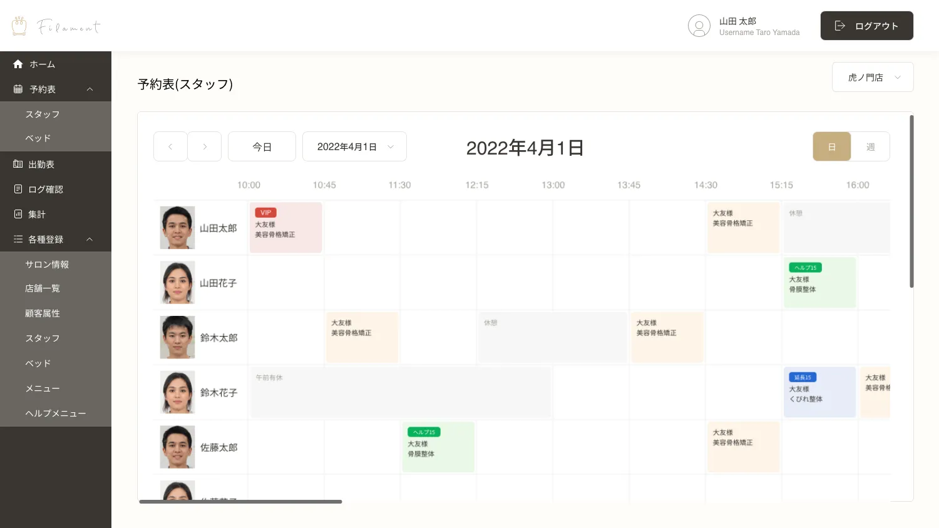Click the 集計 summary icon
Image resolution: width=939 pixels, height=528 pixels.
[x=18, y=214]
